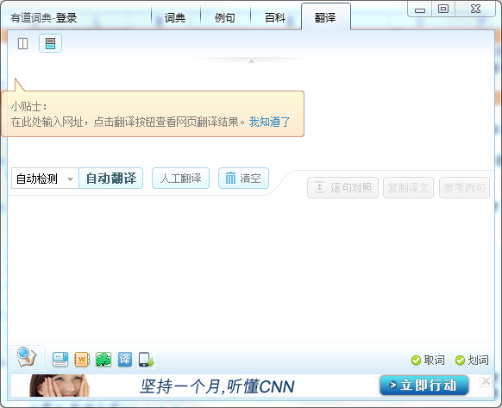Open the blue 译 translate icon
Screen dimensions: 502x408
pos(124,360)
